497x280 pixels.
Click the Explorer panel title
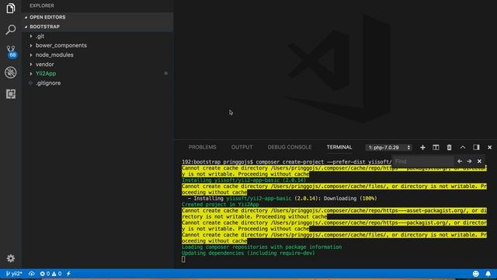(41, 5)
